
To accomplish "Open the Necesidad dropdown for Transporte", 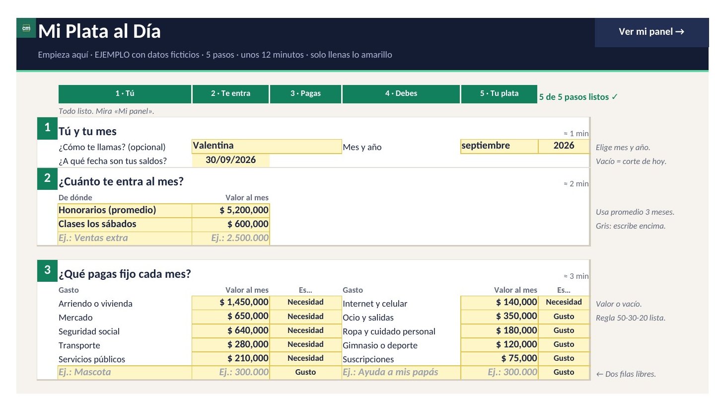I will pos(305,344).
